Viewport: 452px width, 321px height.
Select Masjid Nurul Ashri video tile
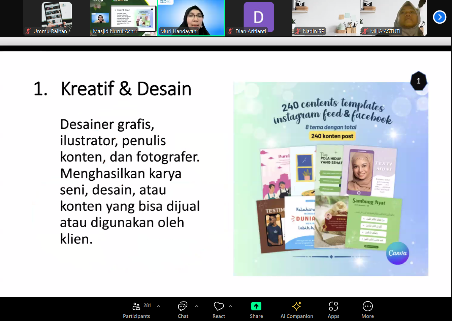tap(124, 17)
